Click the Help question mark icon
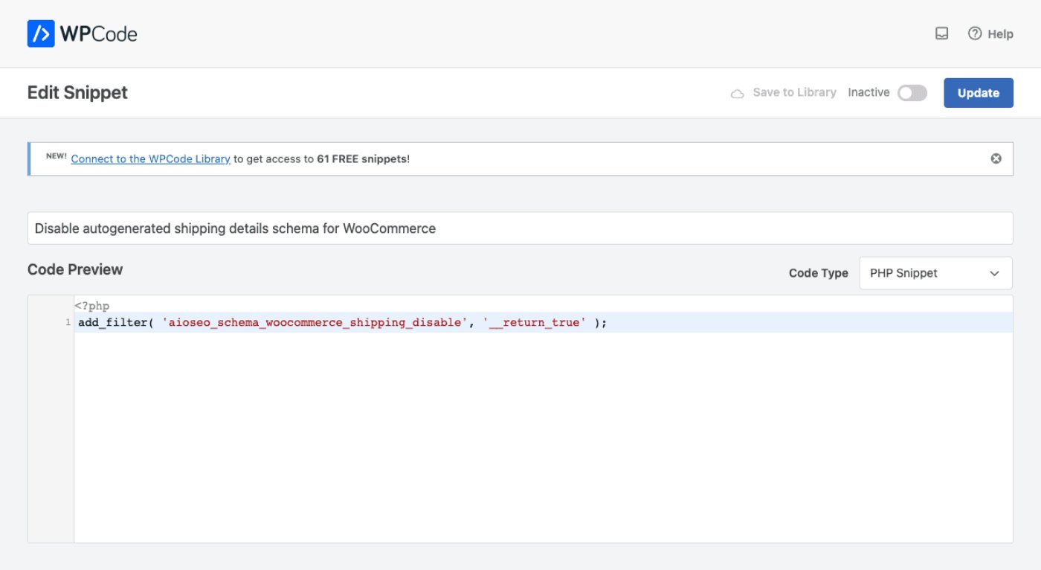 [975, 33]
